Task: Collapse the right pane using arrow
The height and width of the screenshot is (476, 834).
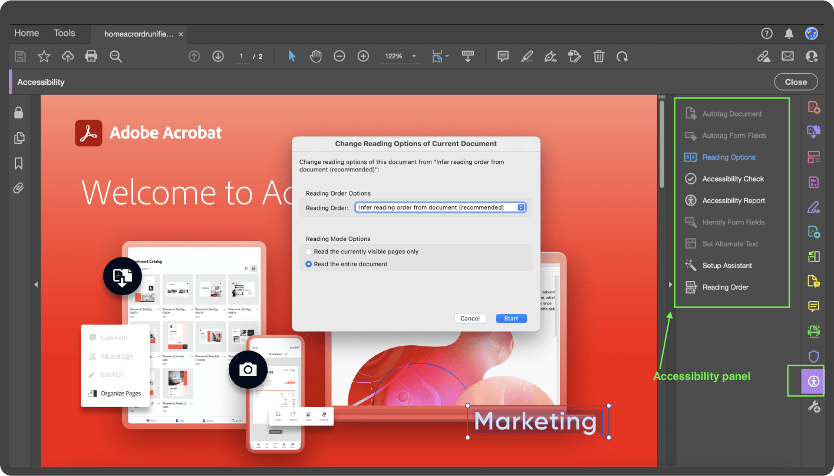Action: (x=670, y=285)
